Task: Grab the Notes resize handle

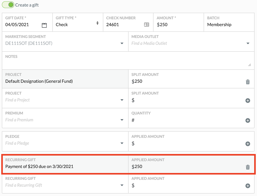Action: 250,65
